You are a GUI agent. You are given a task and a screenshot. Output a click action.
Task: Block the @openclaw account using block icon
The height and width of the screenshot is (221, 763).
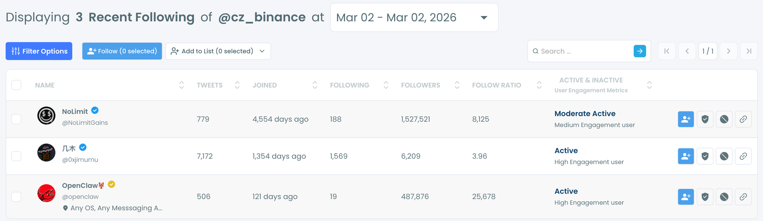[x=724, y=197]
